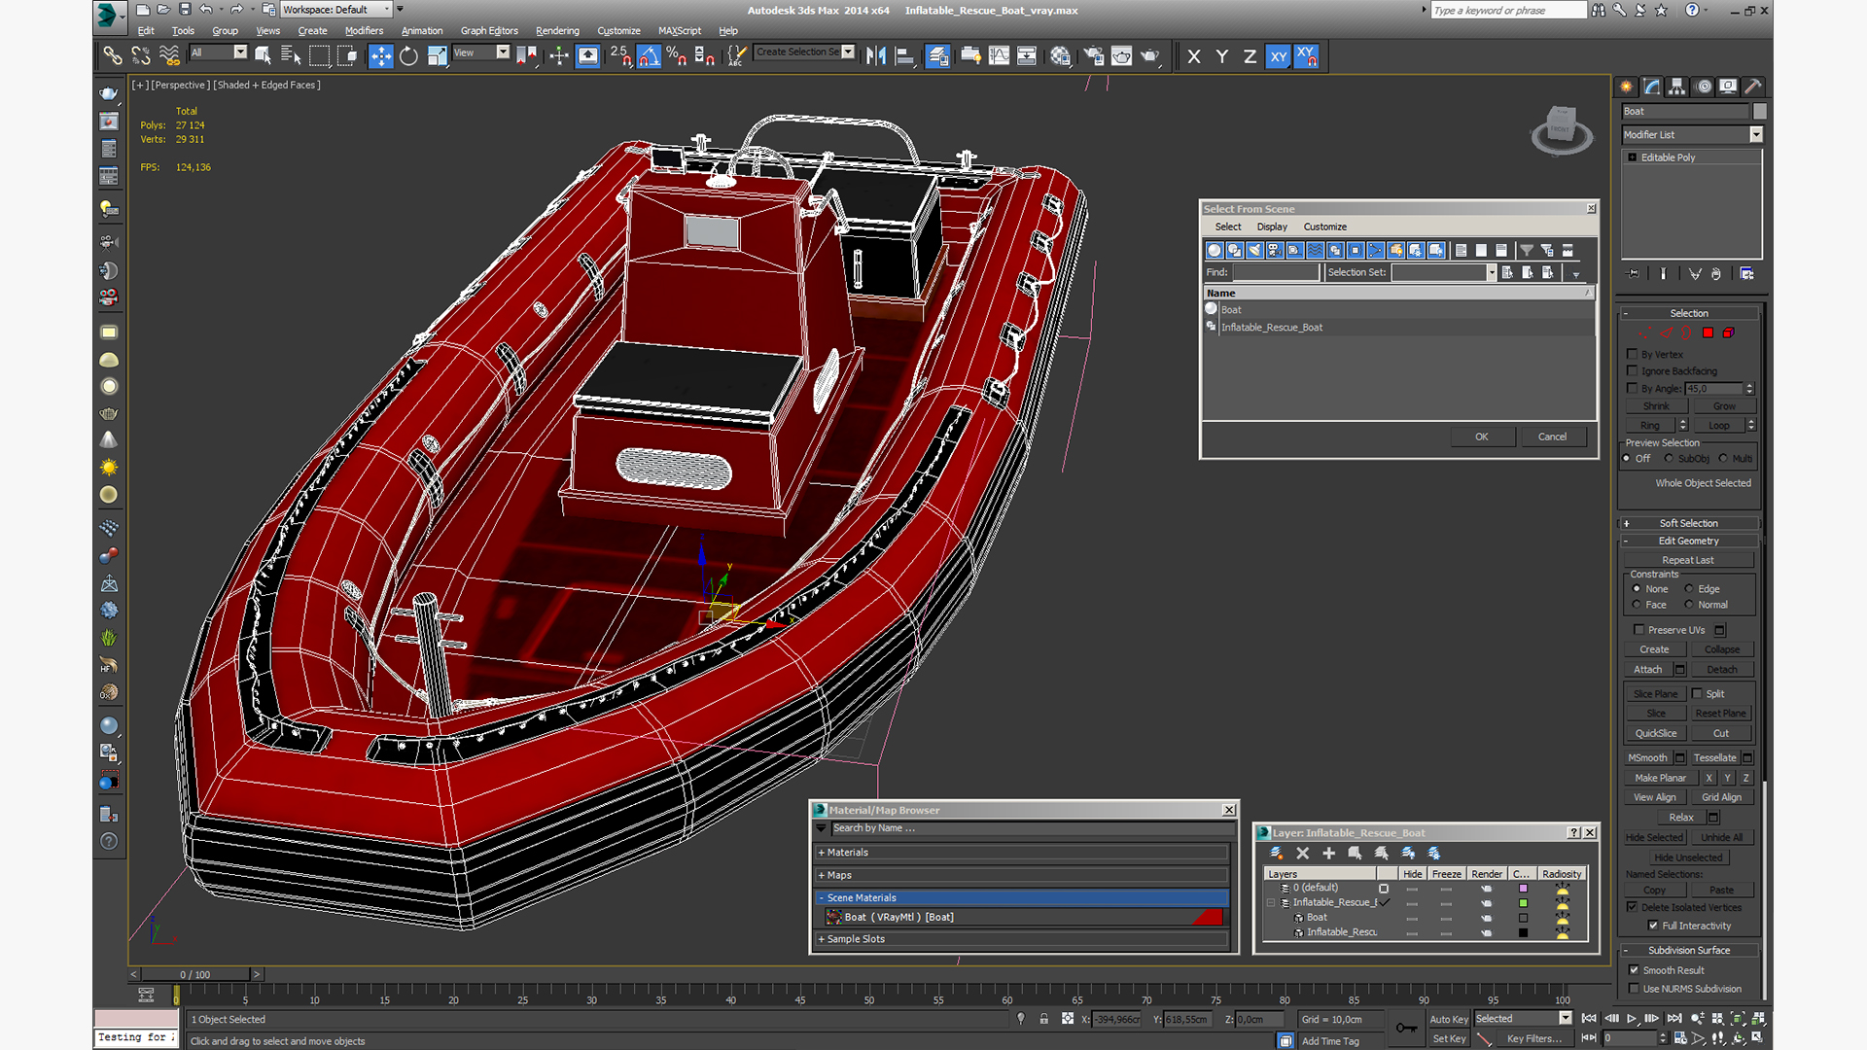Enable Use NURMS Subdivision
This screenshot has height=1050, width=1867.
point(1634,989)
